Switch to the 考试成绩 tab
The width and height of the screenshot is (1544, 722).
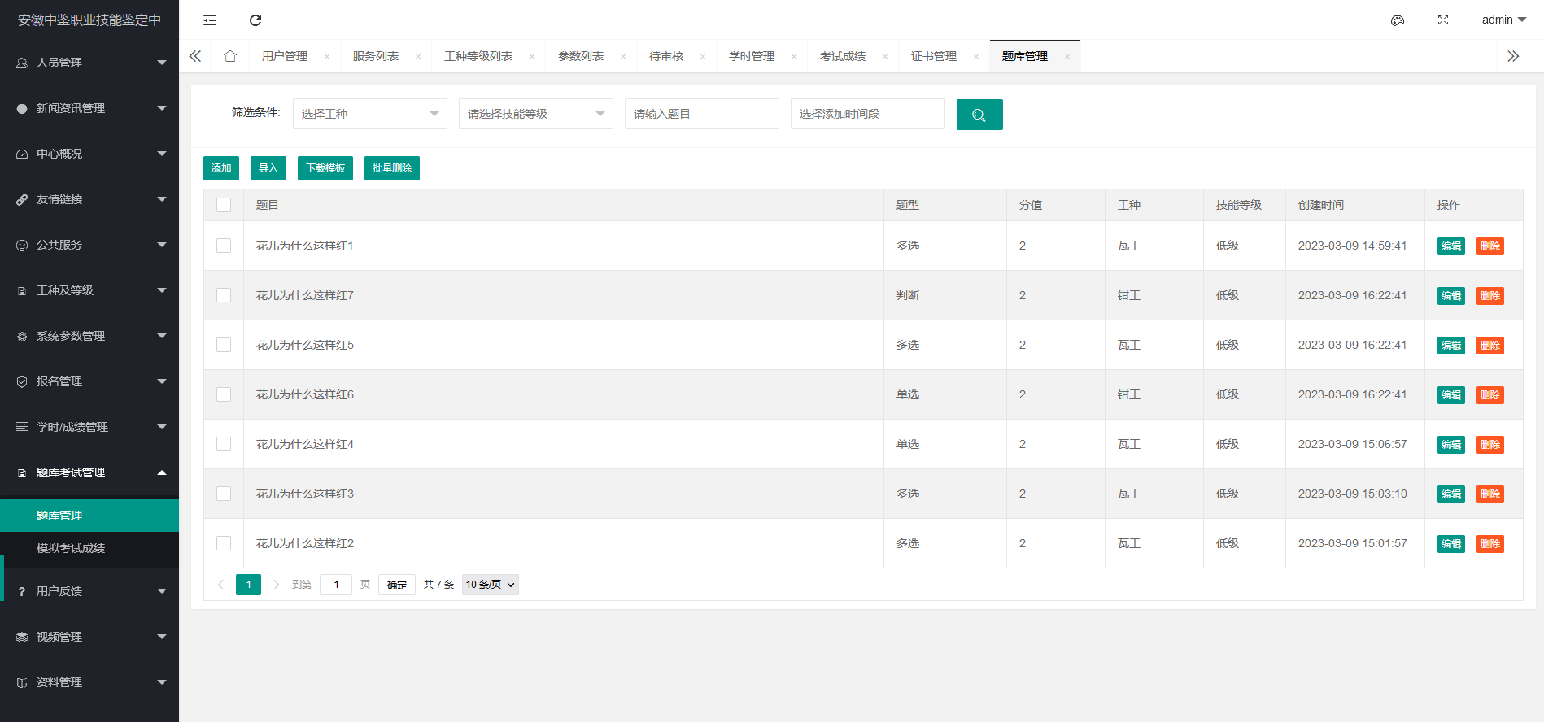tap(843, 56)
